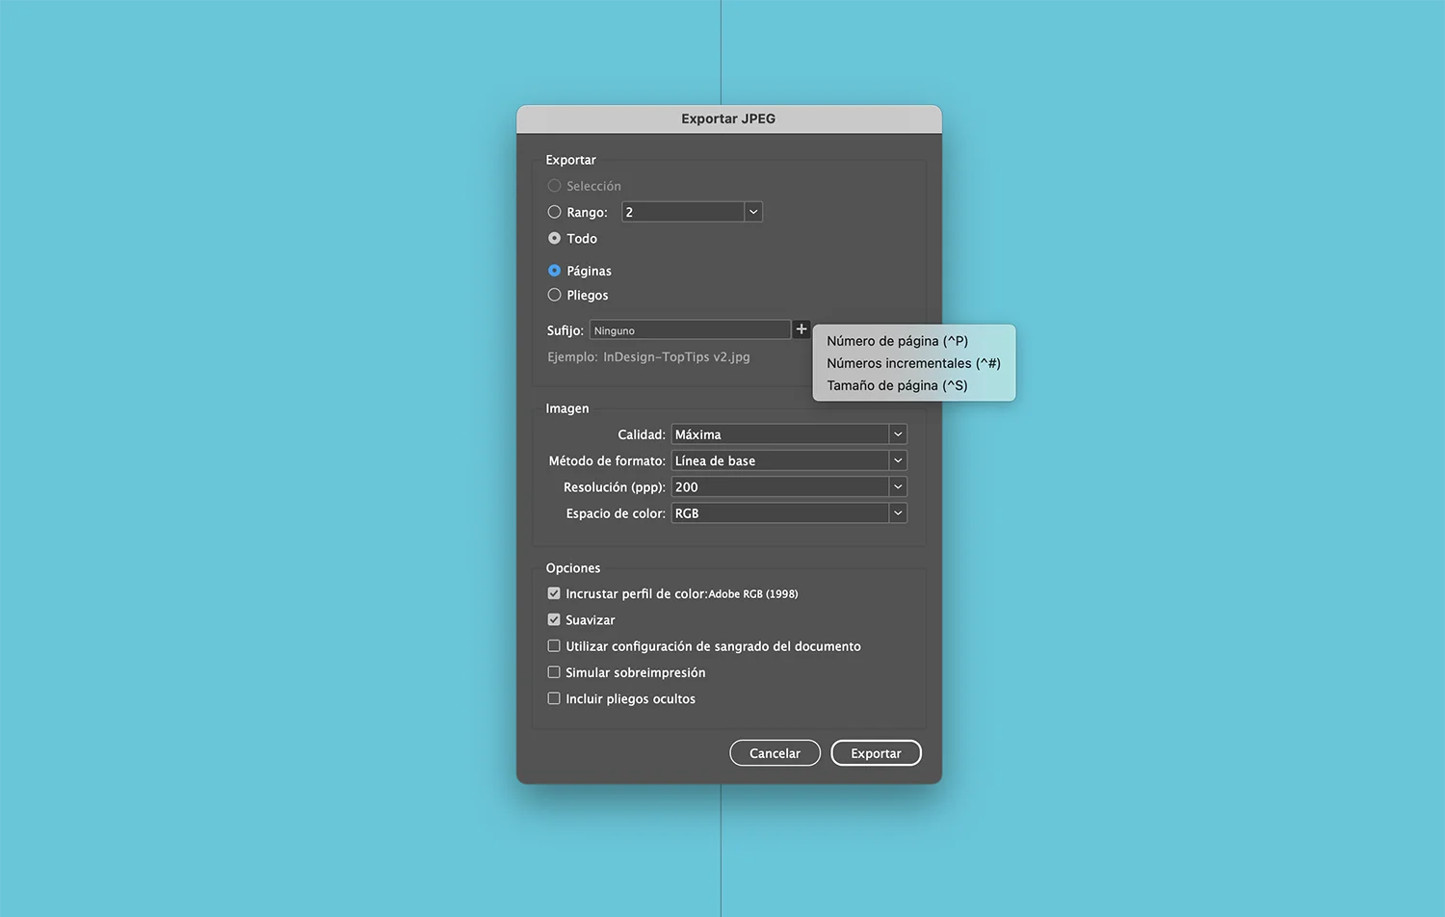Disable "Incrustar perfil de color" checkbox

click(554, 593)
